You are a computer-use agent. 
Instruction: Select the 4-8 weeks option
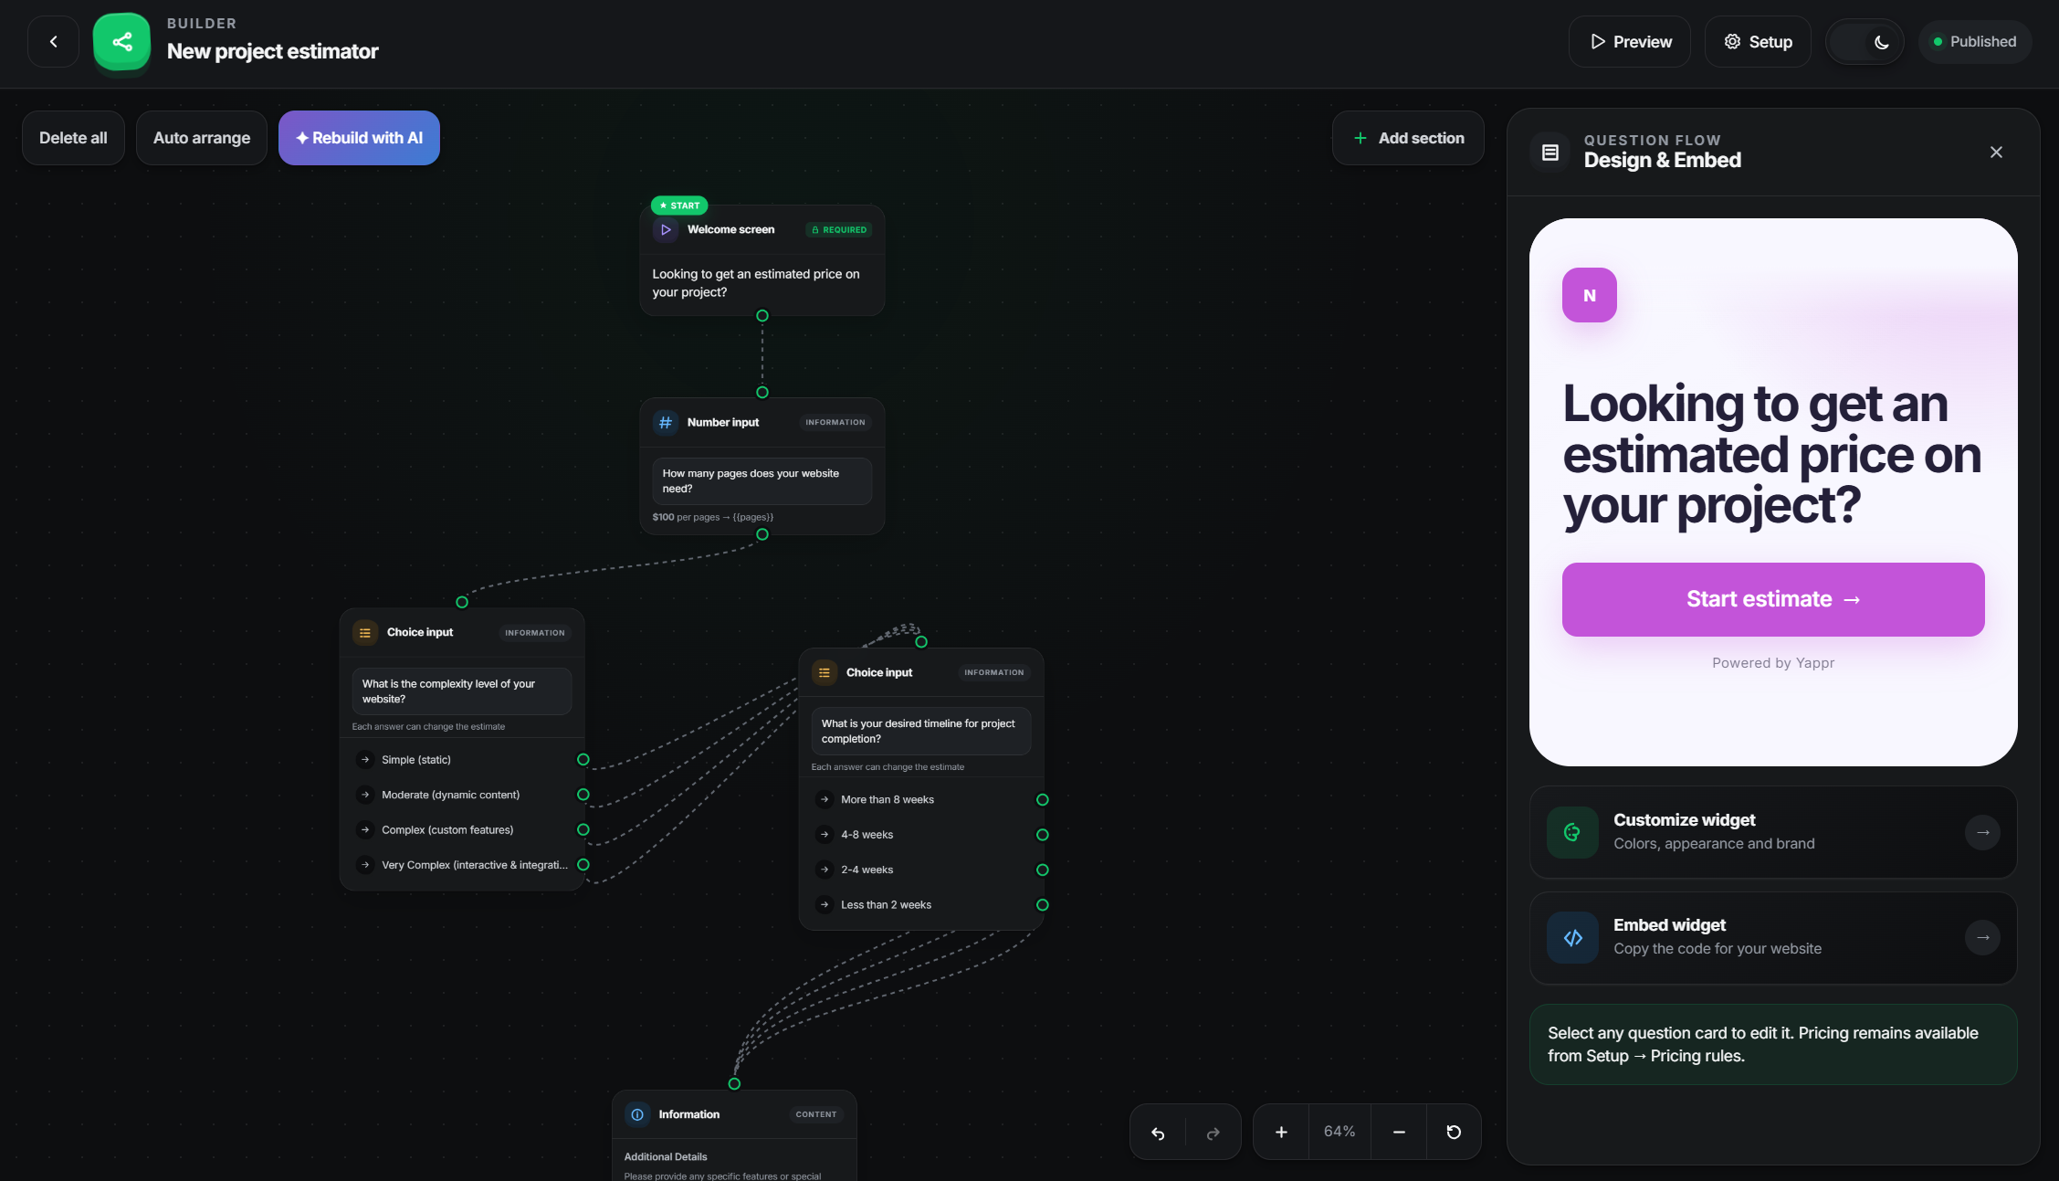[921, 835]
